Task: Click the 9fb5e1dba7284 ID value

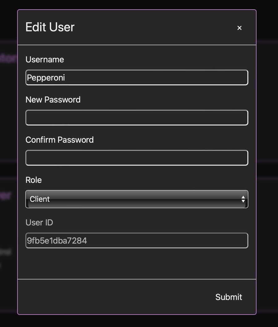Action: (57, 241)
